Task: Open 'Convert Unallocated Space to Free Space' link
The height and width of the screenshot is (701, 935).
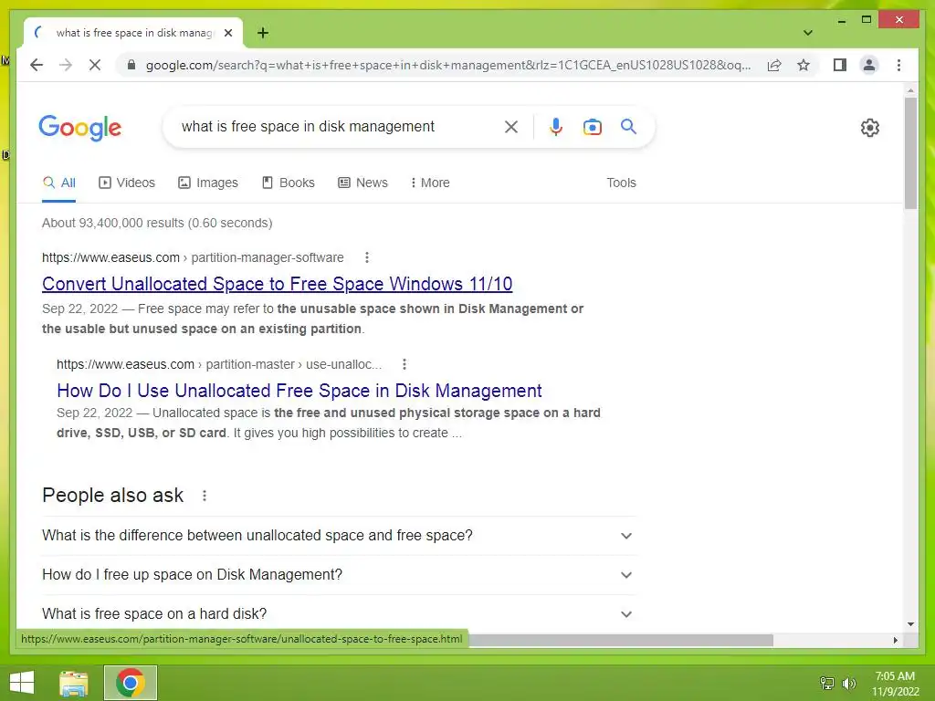Action: point(278,284)
